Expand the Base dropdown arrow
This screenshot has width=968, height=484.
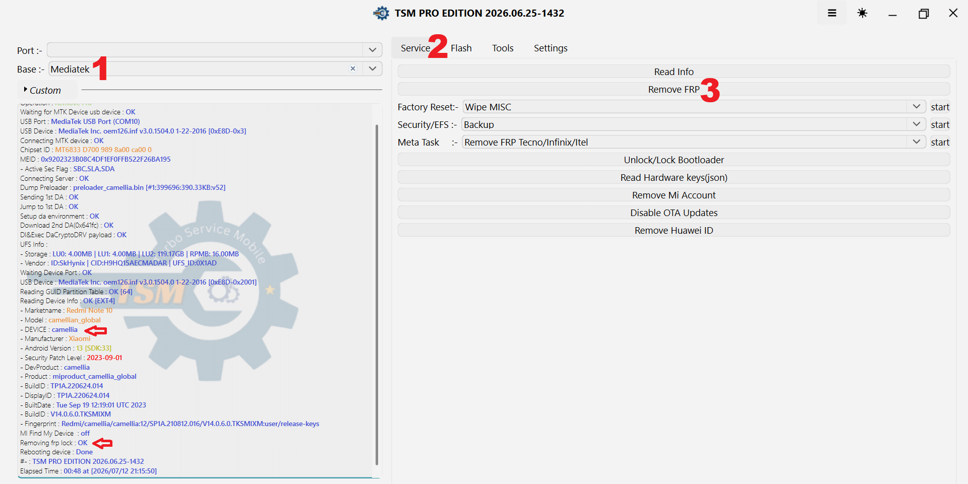373,69
